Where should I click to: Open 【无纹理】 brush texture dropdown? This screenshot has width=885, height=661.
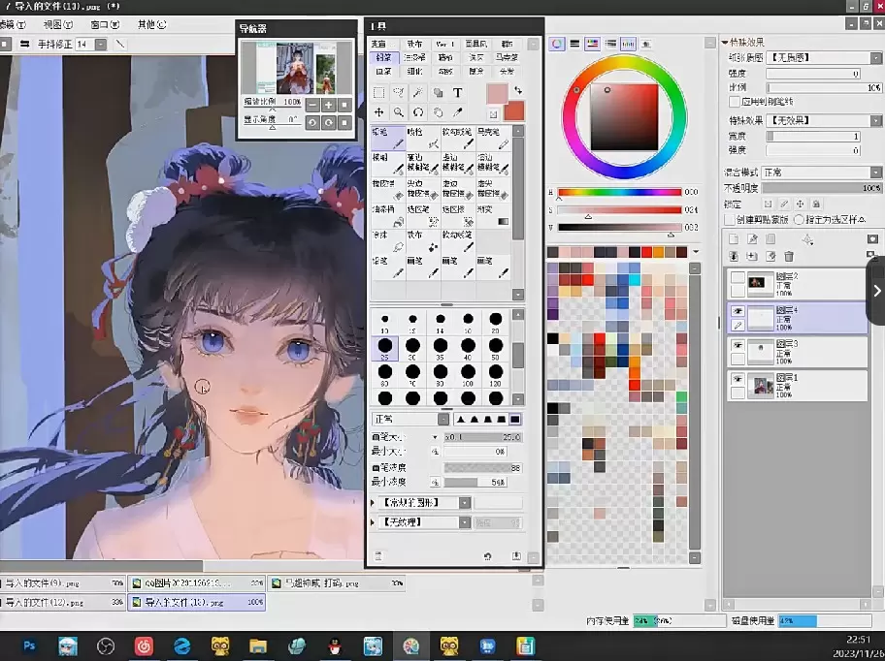pyautogui.click(x=465, y=522)
